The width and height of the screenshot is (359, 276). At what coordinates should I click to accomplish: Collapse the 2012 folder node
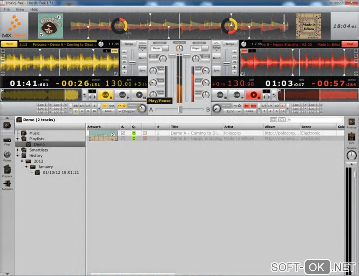point(22,161)
